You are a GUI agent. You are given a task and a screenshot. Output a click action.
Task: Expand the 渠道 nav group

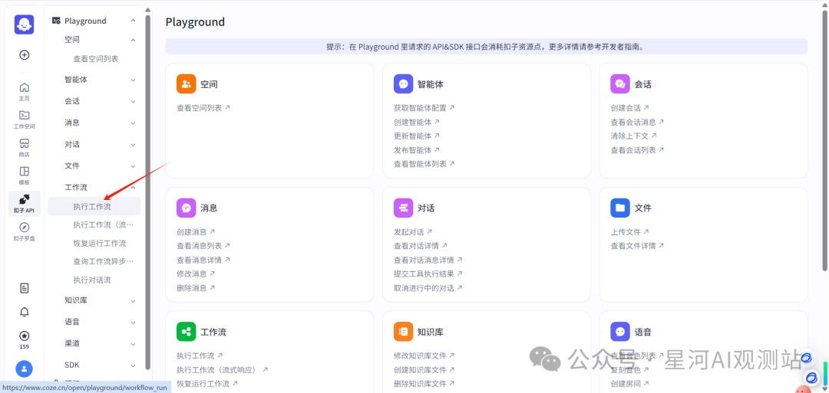pos(134,343)
